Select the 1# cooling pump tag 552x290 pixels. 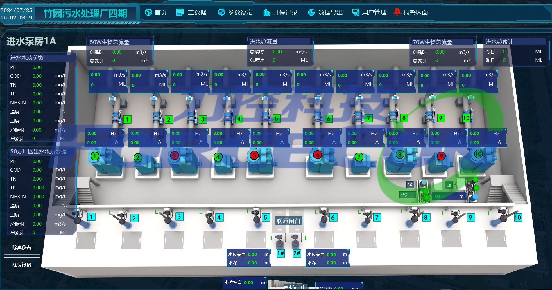click(449, 185)
